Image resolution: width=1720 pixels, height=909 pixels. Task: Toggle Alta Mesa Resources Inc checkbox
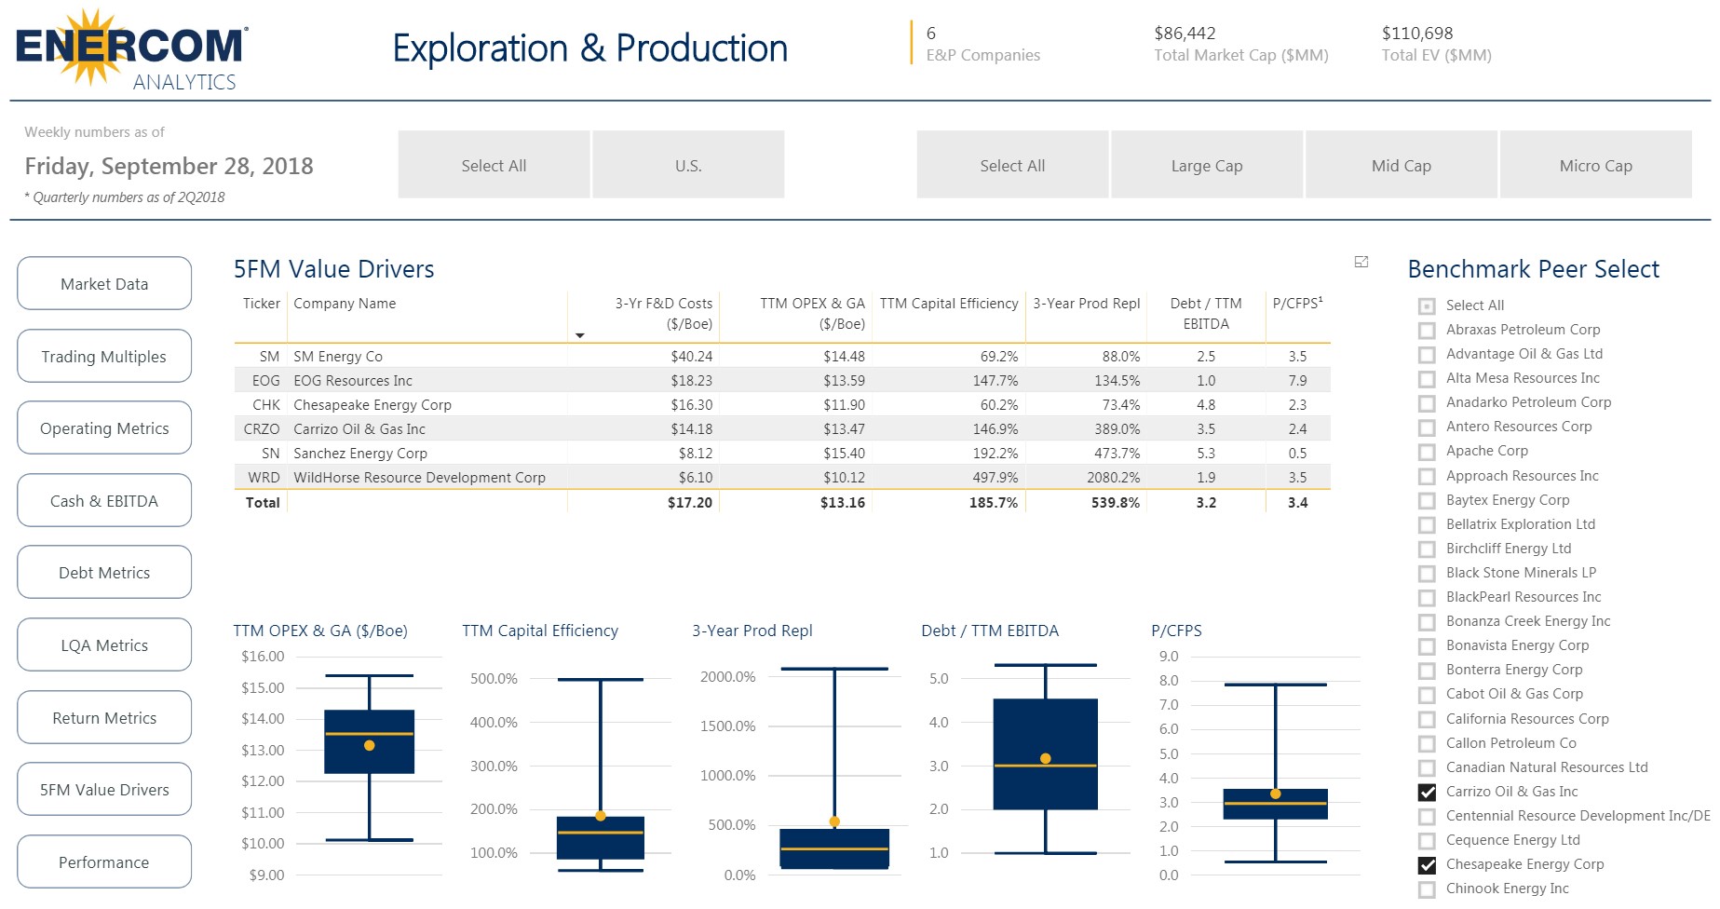(1427, 379)
